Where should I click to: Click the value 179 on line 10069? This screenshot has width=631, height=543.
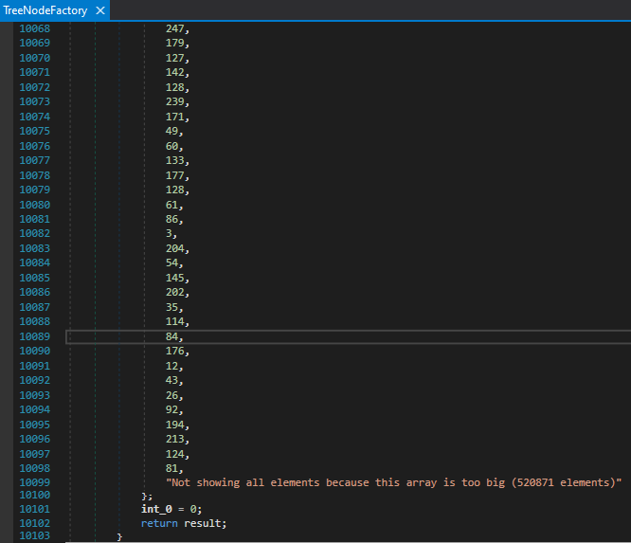coord(174,43)
